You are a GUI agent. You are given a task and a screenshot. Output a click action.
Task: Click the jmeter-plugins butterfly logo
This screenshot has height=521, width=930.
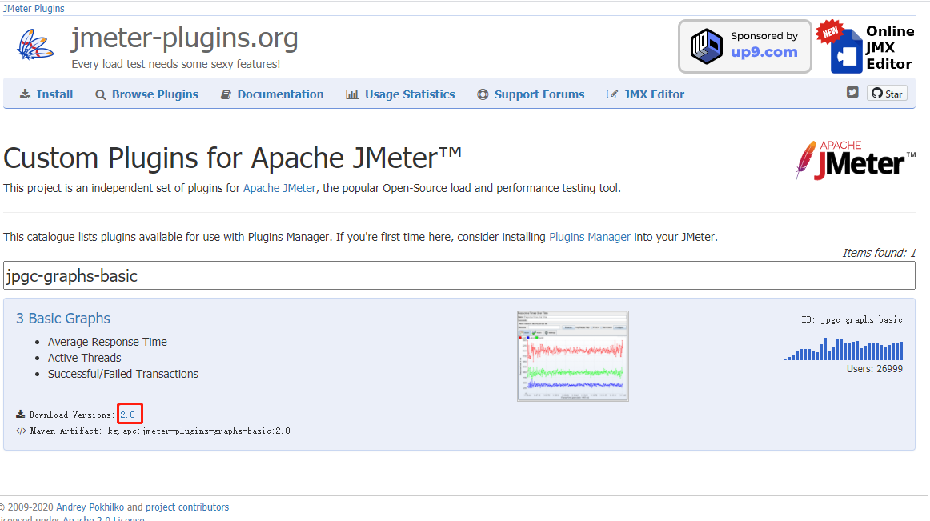coord(35,46)
